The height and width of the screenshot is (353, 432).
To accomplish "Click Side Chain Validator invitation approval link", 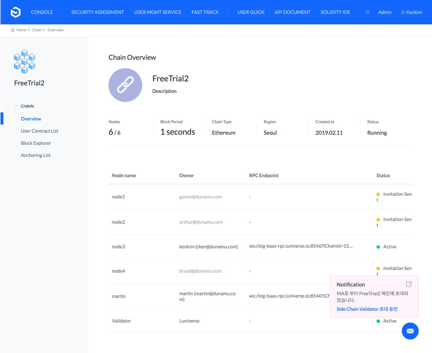I will coord(367,309).
